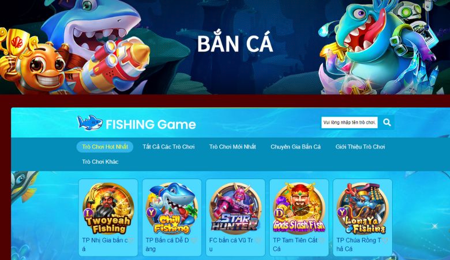This screenshot has width=450, height=260.
Task: Open the LongYa Fishing game icon
Action: (x=362, y=209)
